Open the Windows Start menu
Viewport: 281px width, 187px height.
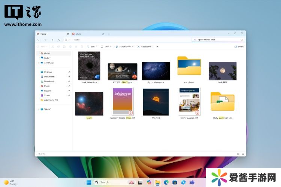[x=89, y=182]
